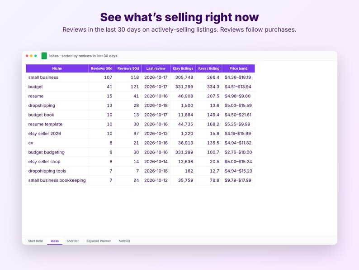
Task: Click 2026-10-12 last review for etsy seller 2026
Action: pyautogui.click(x=156, y=134)
